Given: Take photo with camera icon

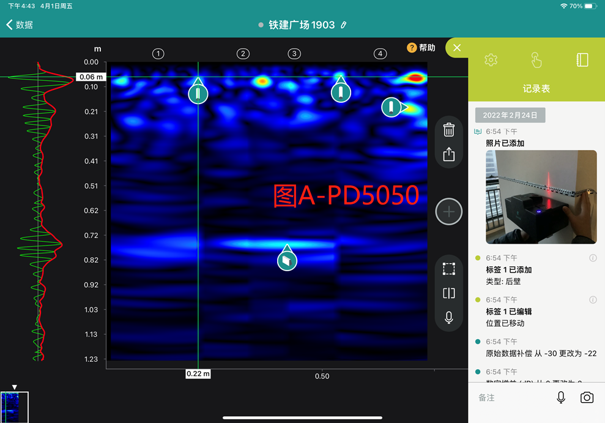Looking at the screenshot, I should [x=587, y=398].
